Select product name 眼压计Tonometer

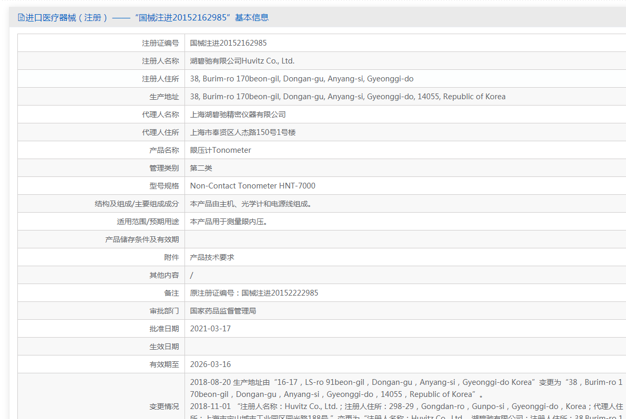[x=220, y=150]
